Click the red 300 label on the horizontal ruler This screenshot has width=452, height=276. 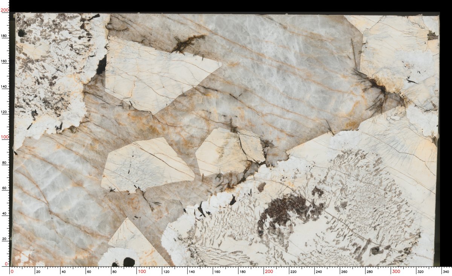(x=396, y=271)
